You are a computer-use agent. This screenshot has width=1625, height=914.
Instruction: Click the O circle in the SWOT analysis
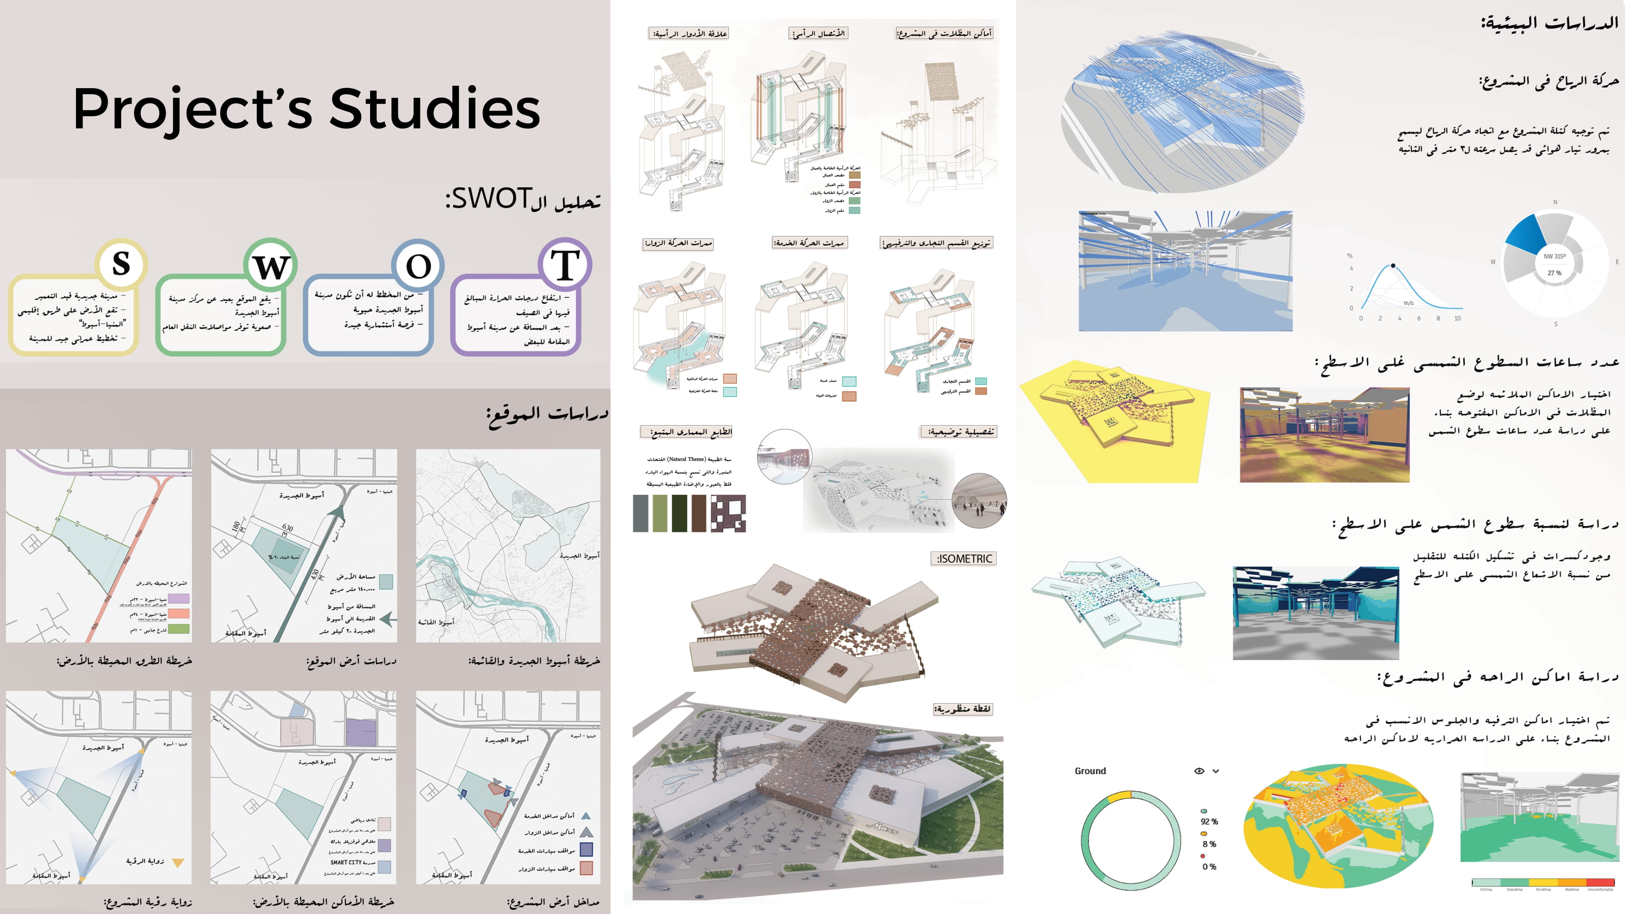pos(418,265)
